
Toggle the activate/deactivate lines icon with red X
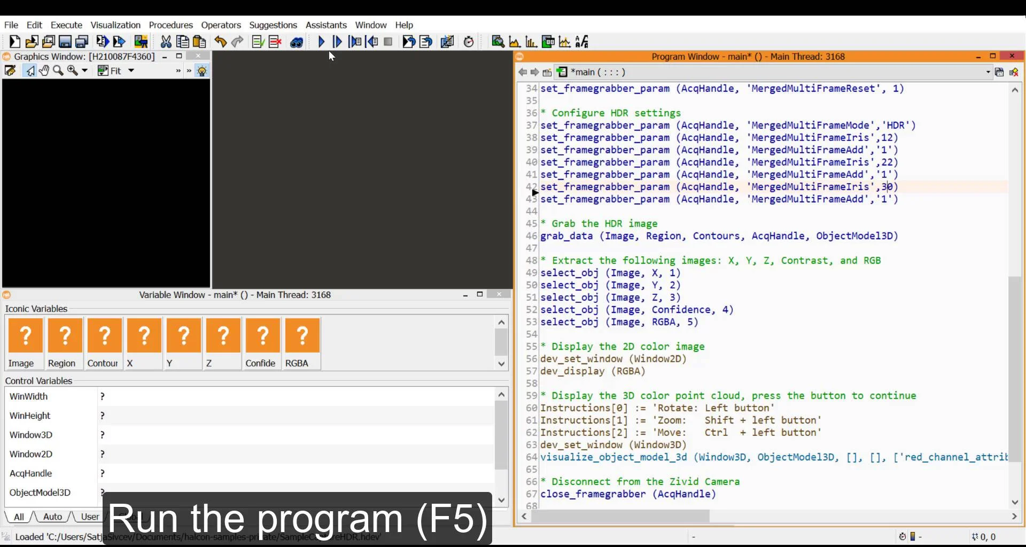[x=275, y=42]
